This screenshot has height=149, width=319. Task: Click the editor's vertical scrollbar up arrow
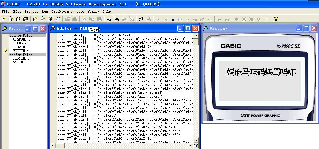point(196,36)
